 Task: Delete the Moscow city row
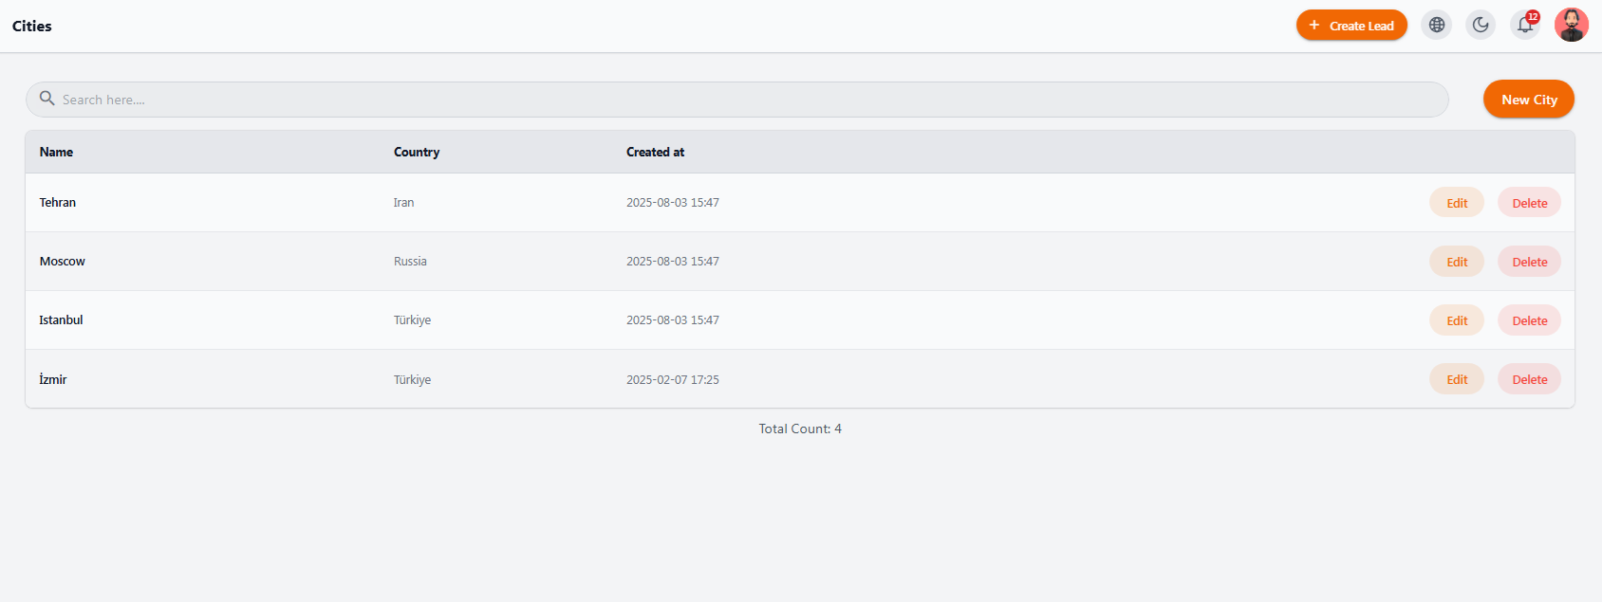1529,262
